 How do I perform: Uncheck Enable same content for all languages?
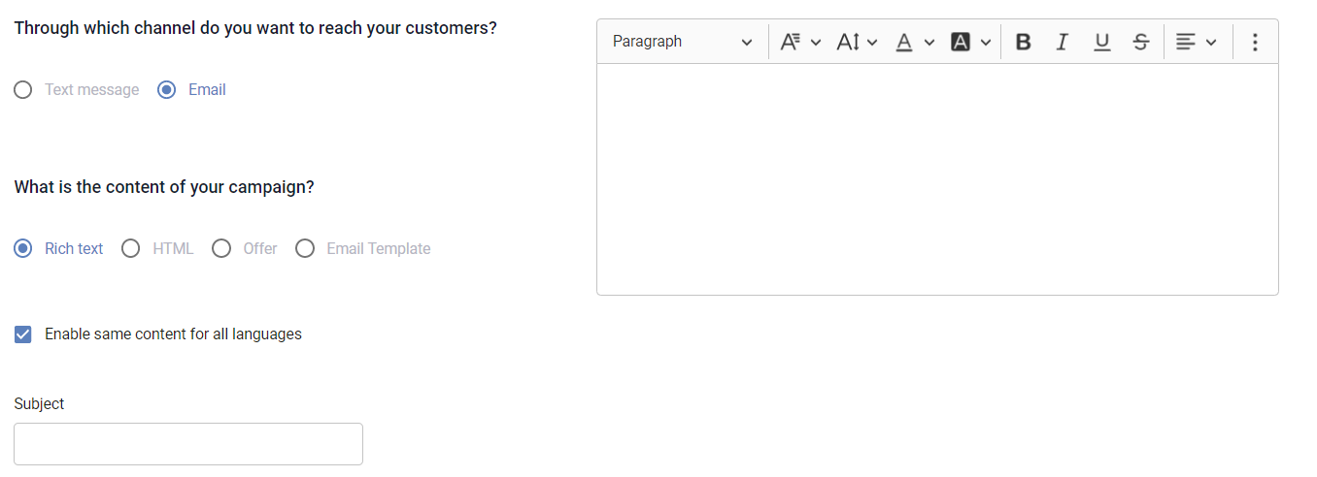[x=23, y=334]
